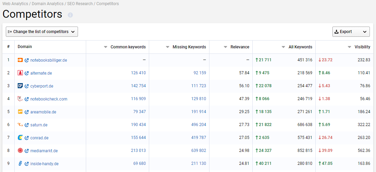Open saturn.de domain link

click(x=38, y=125)
